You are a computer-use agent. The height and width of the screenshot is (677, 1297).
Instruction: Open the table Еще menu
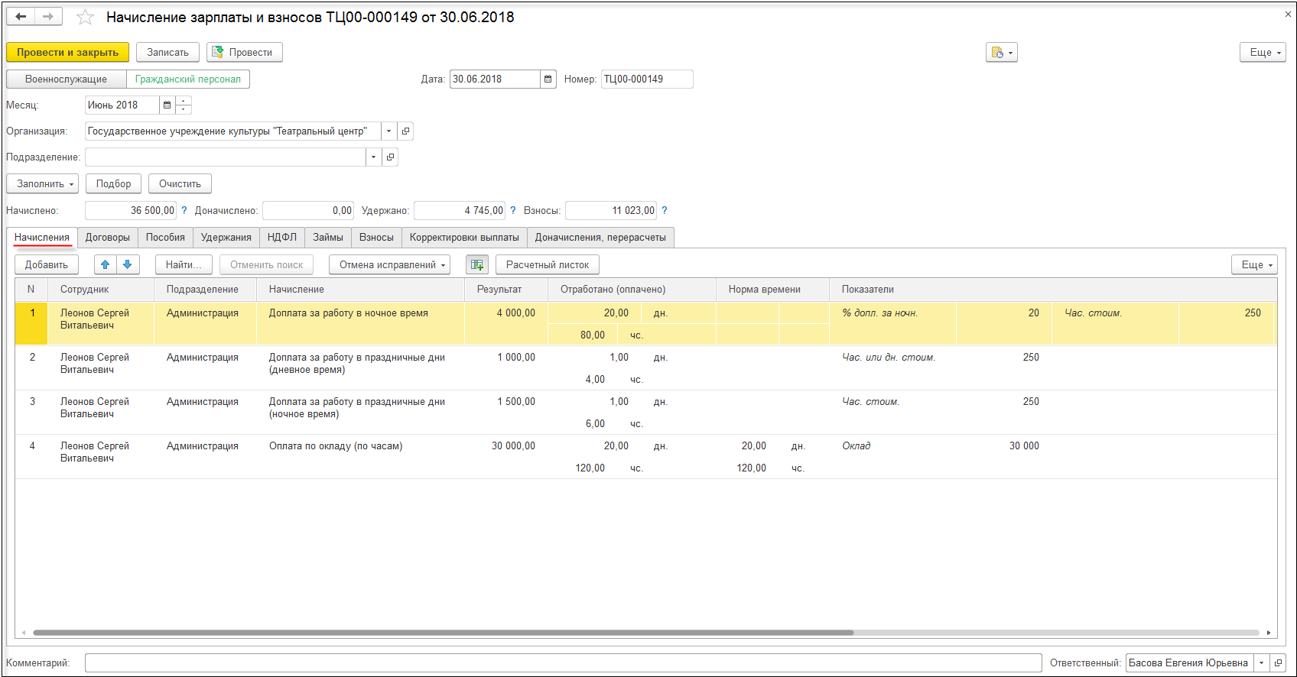pos(1254,264)
